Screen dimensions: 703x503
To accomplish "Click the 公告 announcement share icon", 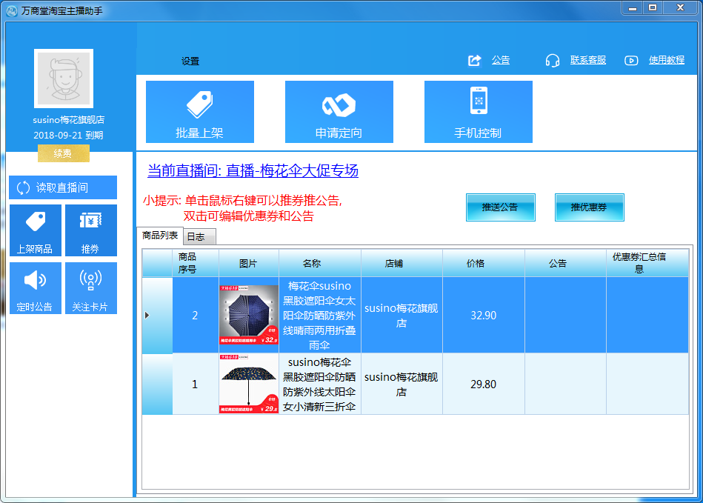I will 474,59.
